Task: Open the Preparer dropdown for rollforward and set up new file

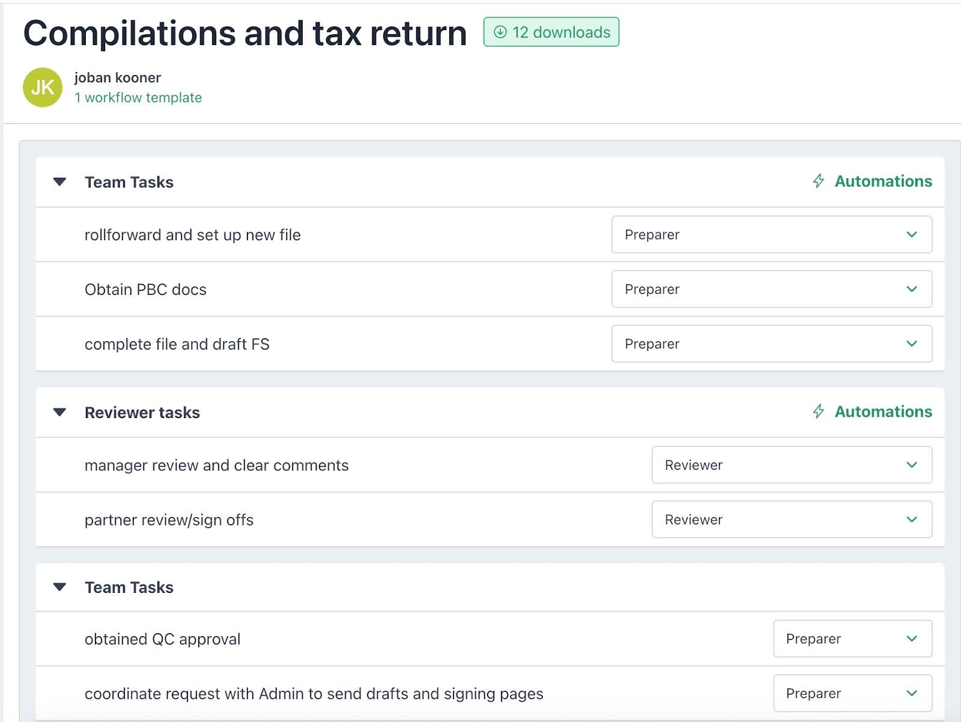Action: tap(772, 235)
